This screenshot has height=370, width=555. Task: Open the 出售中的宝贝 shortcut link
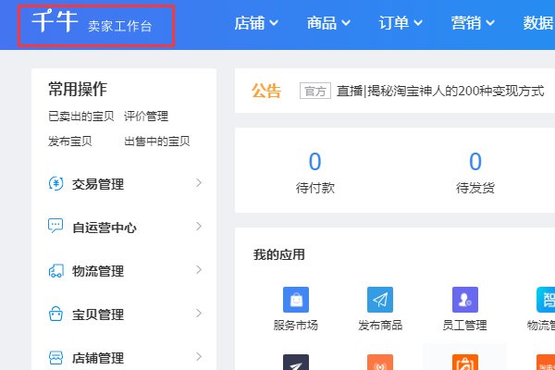pos(157,142)
